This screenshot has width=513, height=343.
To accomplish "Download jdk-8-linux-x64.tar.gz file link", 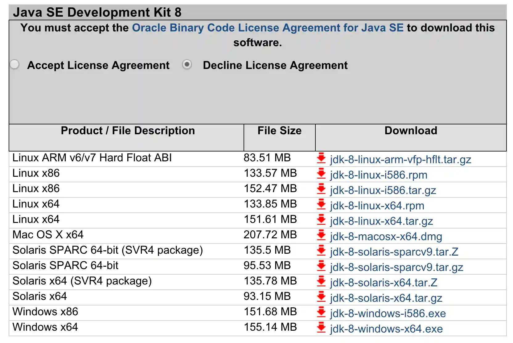I will click(381, 221).
